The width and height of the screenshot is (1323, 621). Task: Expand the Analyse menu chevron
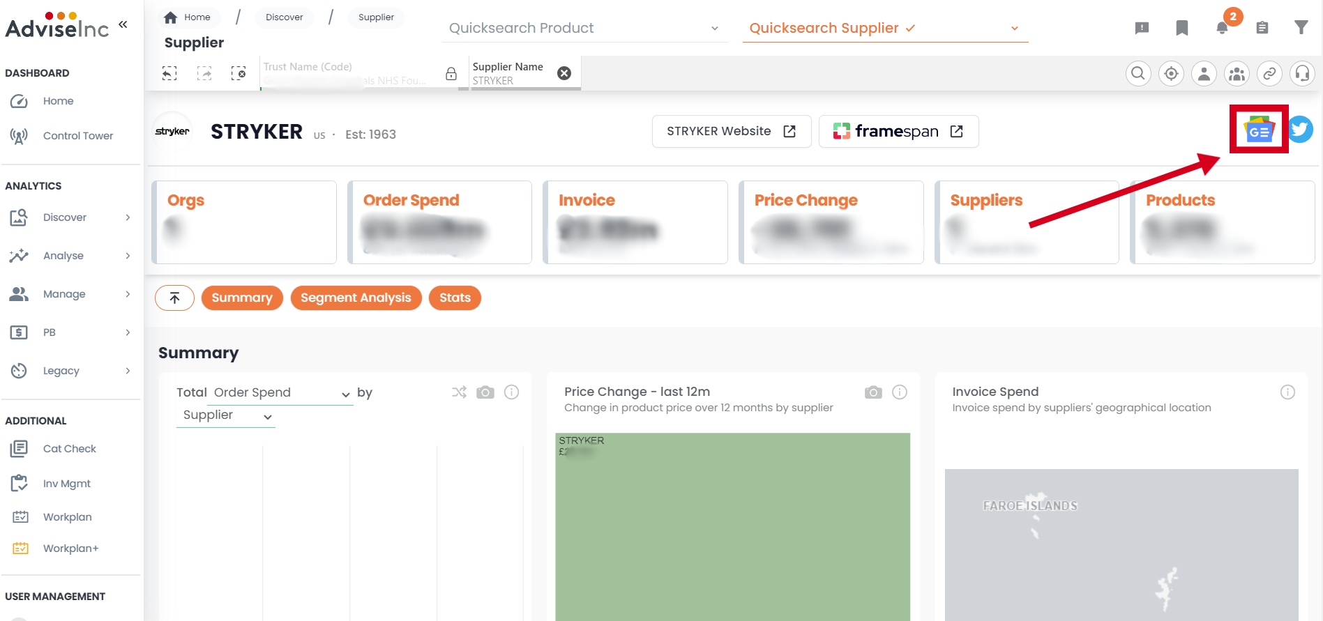[x=128, y=256]
